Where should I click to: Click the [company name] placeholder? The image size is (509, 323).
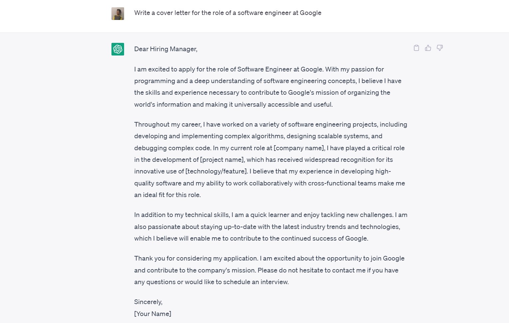pyautogui.click(x=299, y=148)
